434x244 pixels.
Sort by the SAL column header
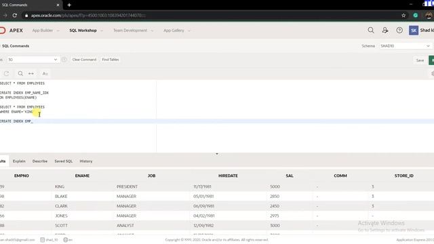290,176
